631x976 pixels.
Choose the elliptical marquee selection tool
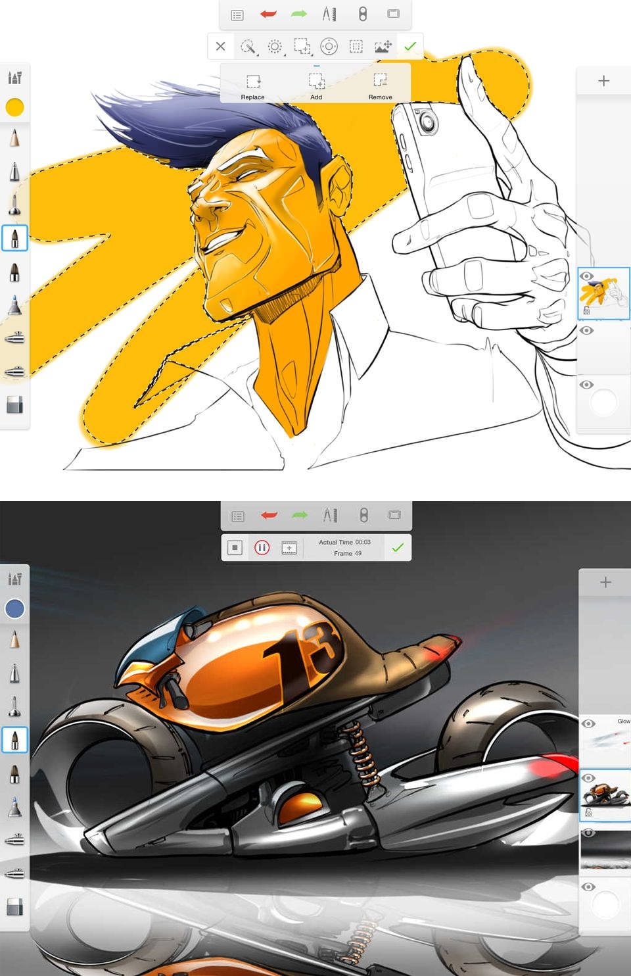[275, 47]
